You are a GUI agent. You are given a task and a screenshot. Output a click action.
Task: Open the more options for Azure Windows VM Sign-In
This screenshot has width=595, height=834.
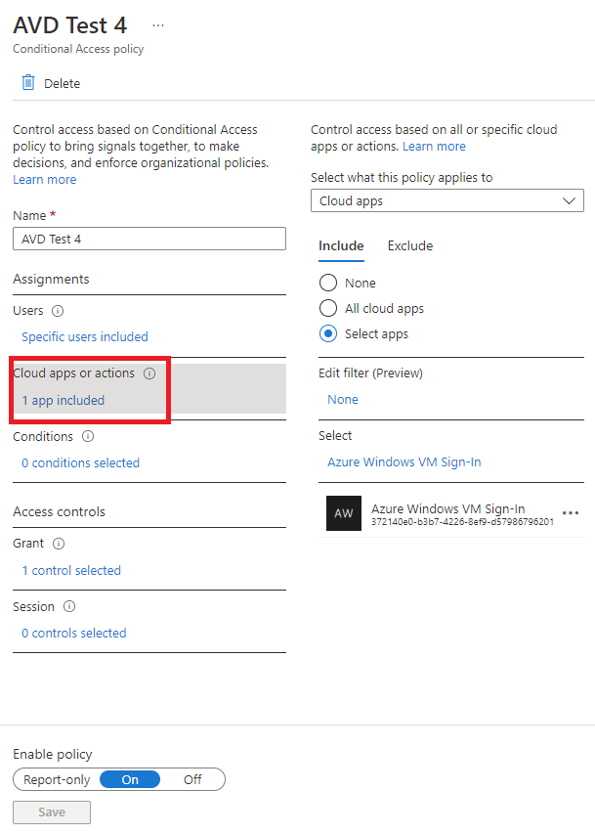point(570,513)
